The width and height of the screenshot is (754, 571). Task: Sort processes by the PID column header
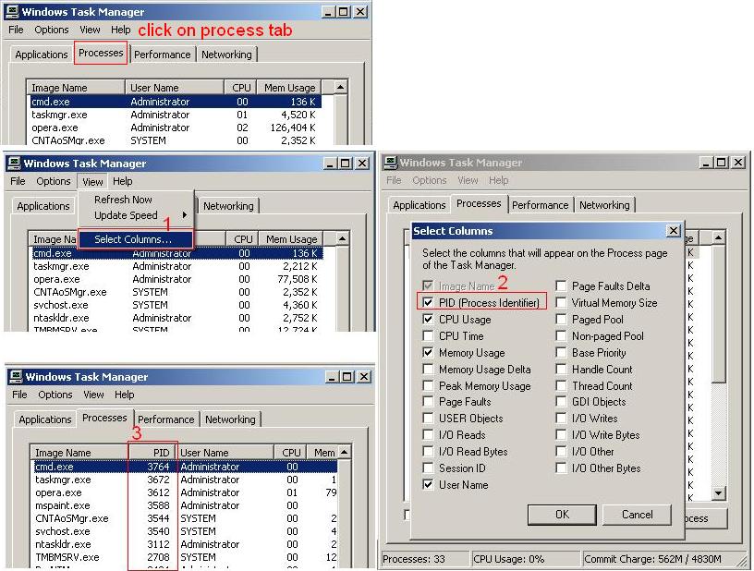[159, 452]
